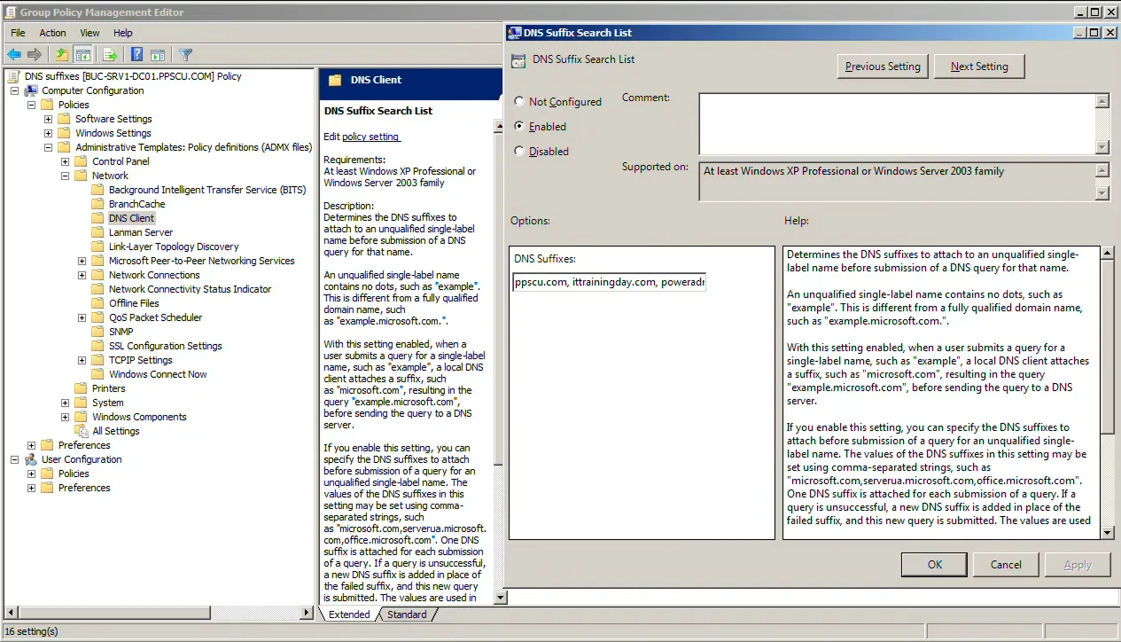Toggle Show/Hide Console Tree toolbar icon

point(82,54)
